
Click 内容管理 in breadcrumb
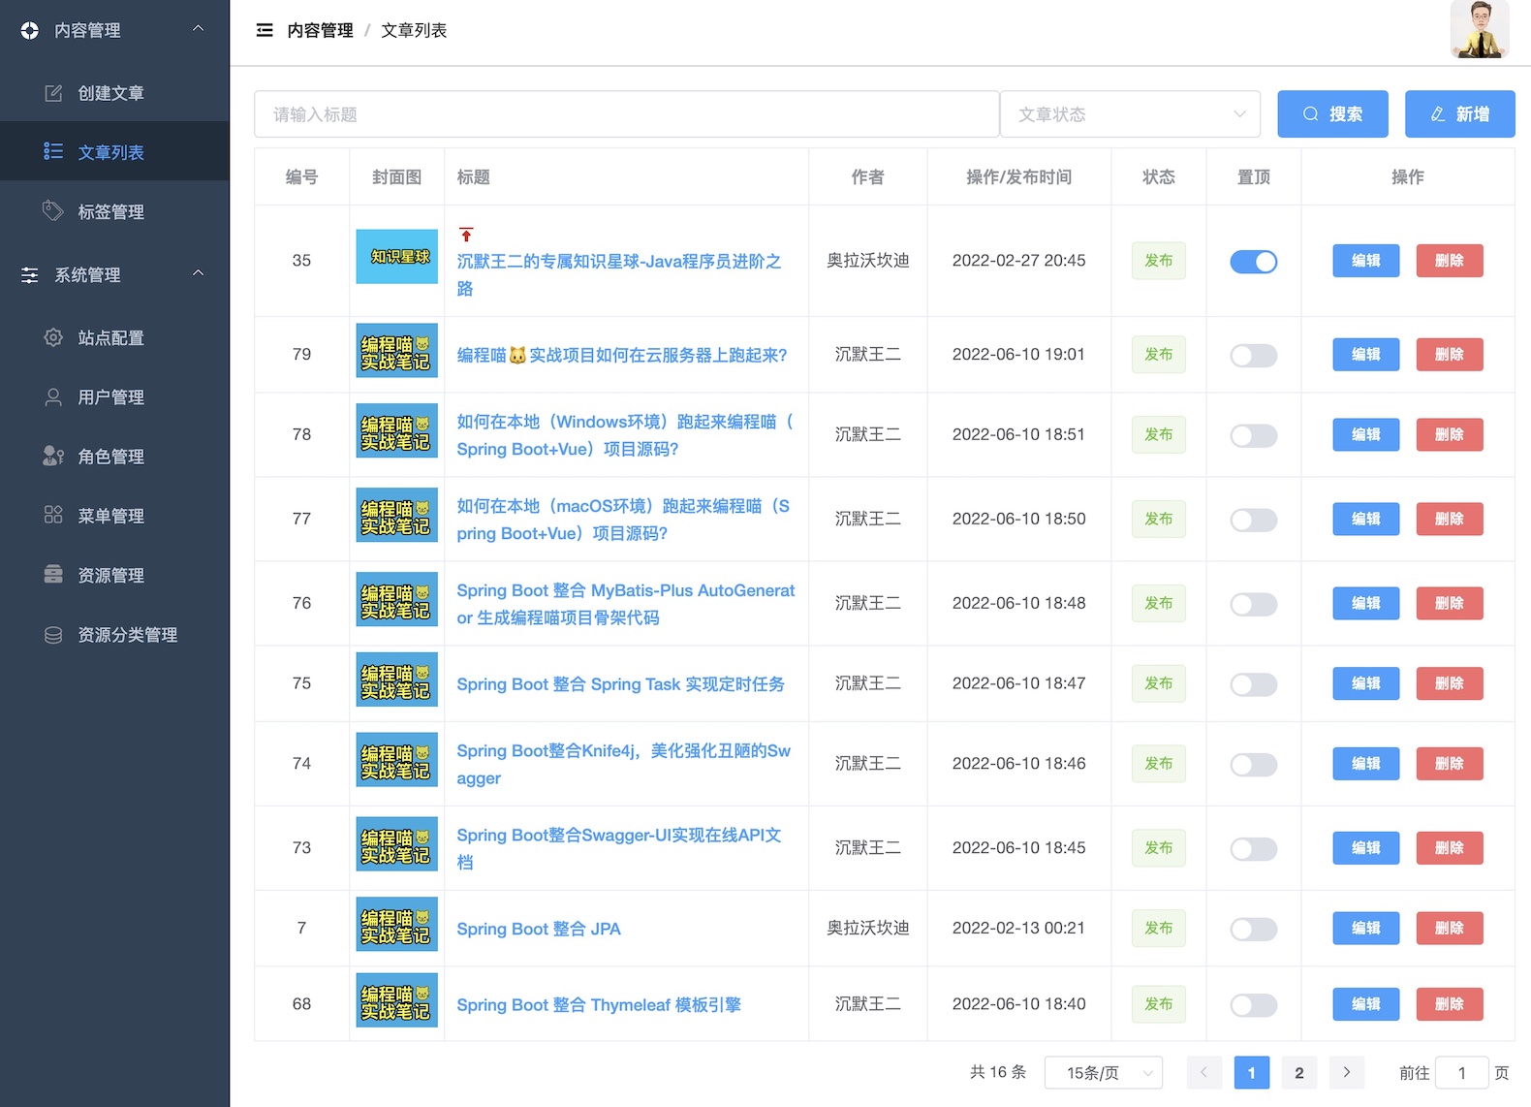320,30
